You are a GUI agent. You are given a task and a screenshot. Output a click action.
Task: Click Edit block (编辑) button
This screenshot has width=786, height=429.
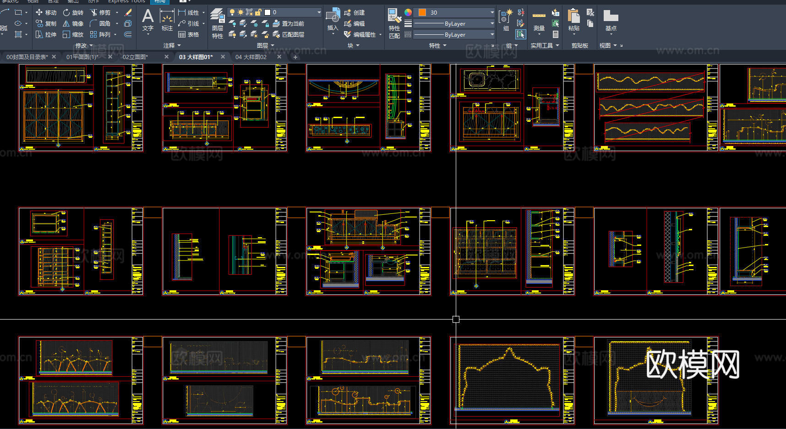355,23
